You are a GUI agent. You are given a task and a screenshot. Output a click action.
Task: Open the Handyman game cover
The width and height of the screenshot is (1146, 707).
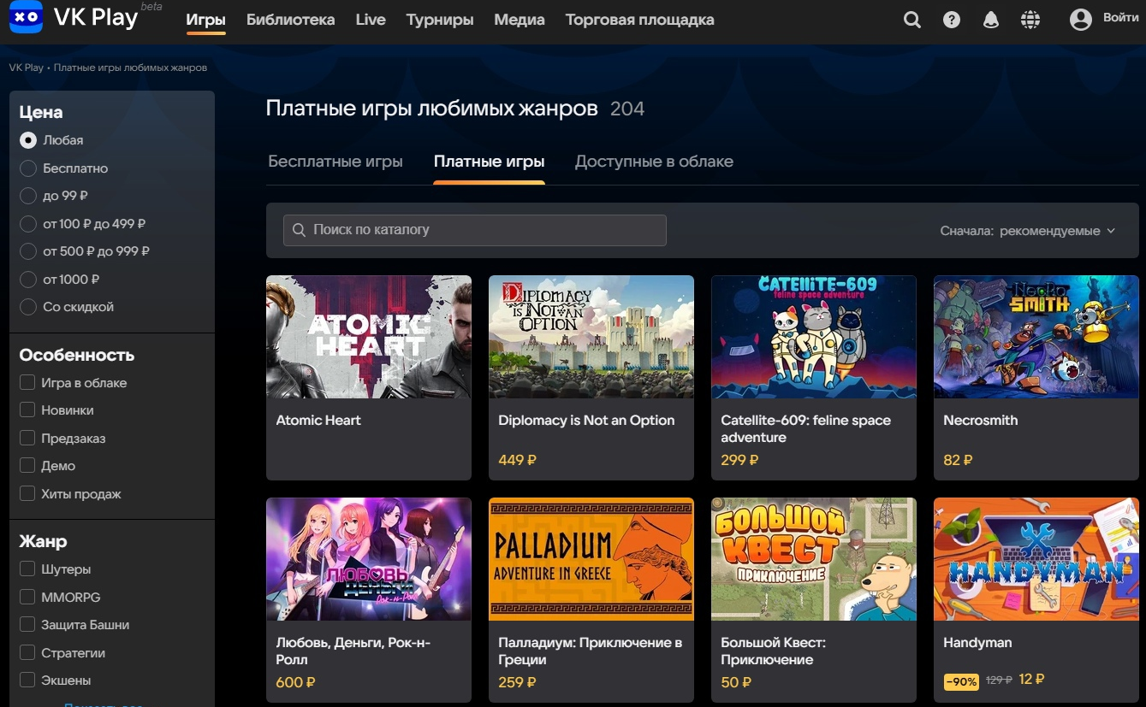[x=1036, y=559]
